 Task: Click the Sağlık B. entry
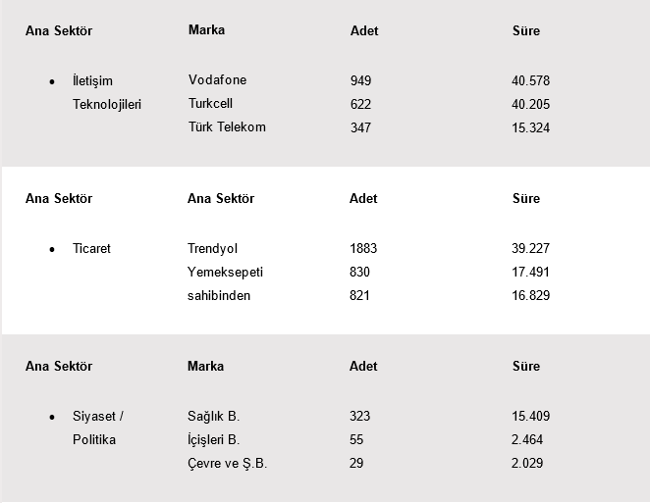point(213,417)
